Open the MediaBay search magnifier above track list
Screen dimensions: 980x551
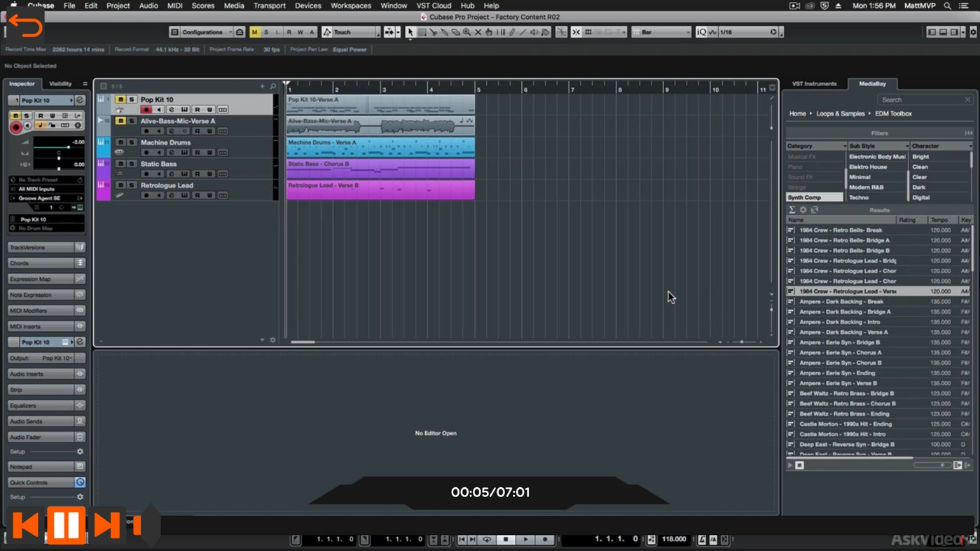coord(272,85)
